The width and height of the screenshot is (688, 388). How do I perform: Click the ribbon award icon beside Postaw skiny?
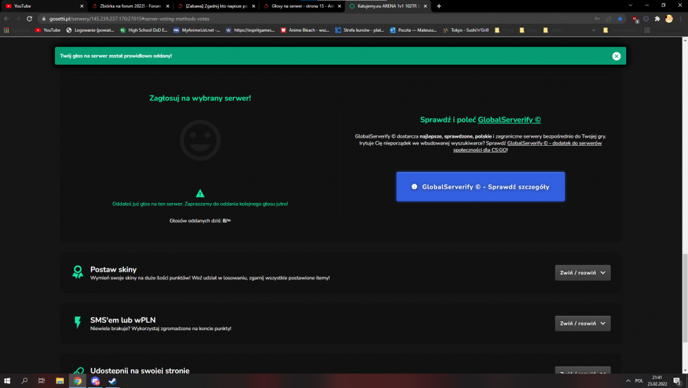click(78, 272)
